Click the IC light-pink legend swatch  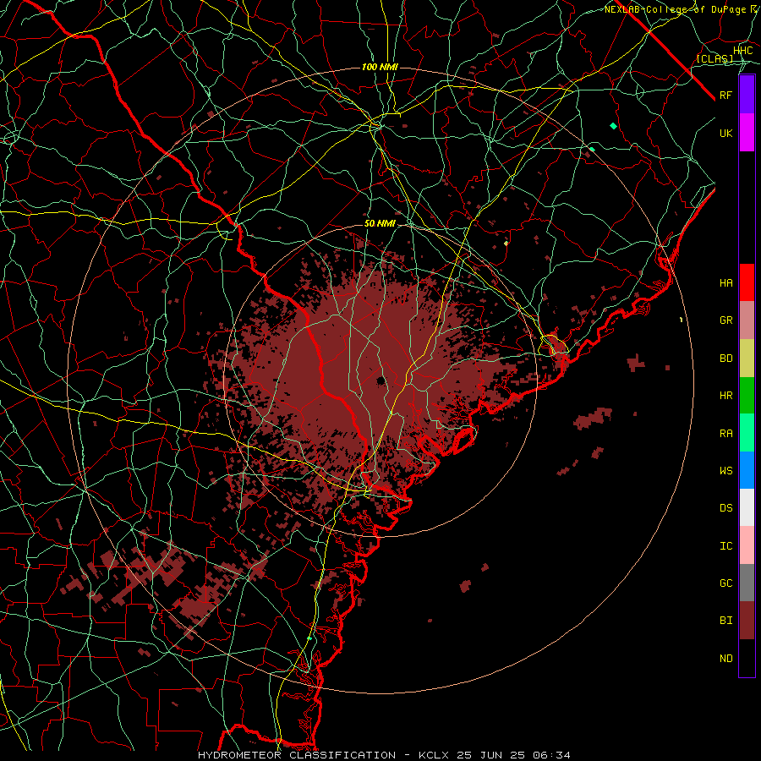pyautogui.click(x=747, y=545)
